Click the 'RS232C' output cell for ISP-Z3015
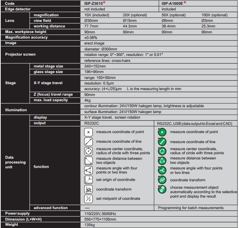239x228 pixels. pos(117,123)
